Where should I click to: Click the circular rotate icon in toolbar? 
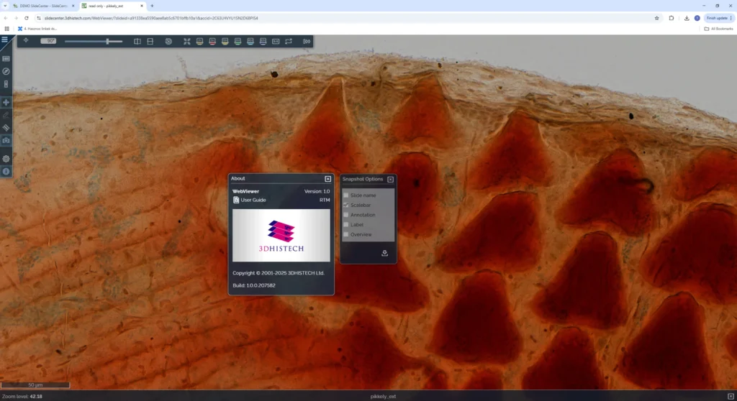click(168, 41)
